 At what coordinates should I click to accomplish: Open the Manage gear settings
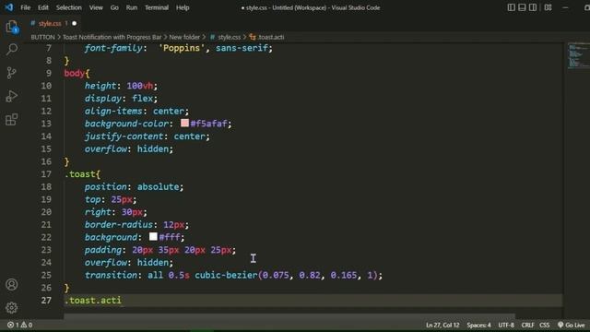pyautogui.click(x=12, y=308)
